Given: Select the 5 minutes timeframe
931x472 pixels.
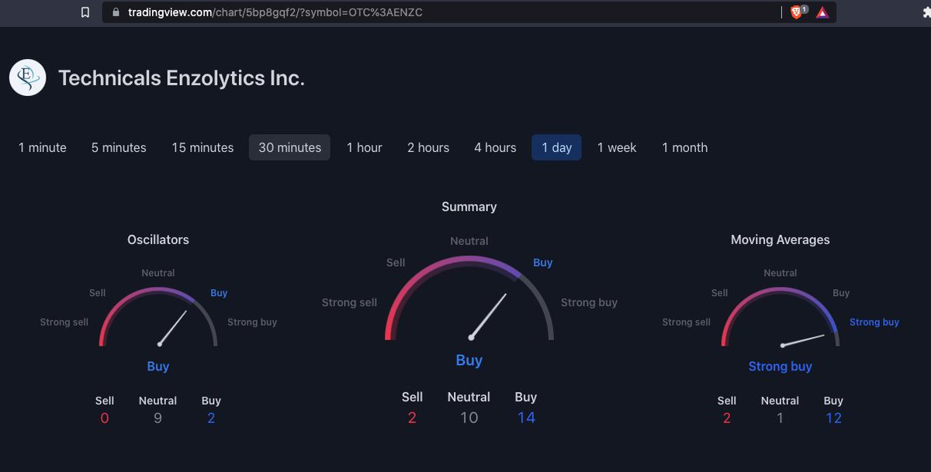Looking at the screenshot, I should click(118, 147).
